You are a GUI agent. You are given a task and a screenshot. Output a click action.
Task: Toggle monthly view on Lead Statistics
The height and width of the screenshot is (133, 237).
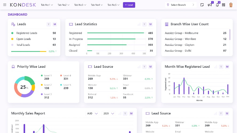coord(150,24)
